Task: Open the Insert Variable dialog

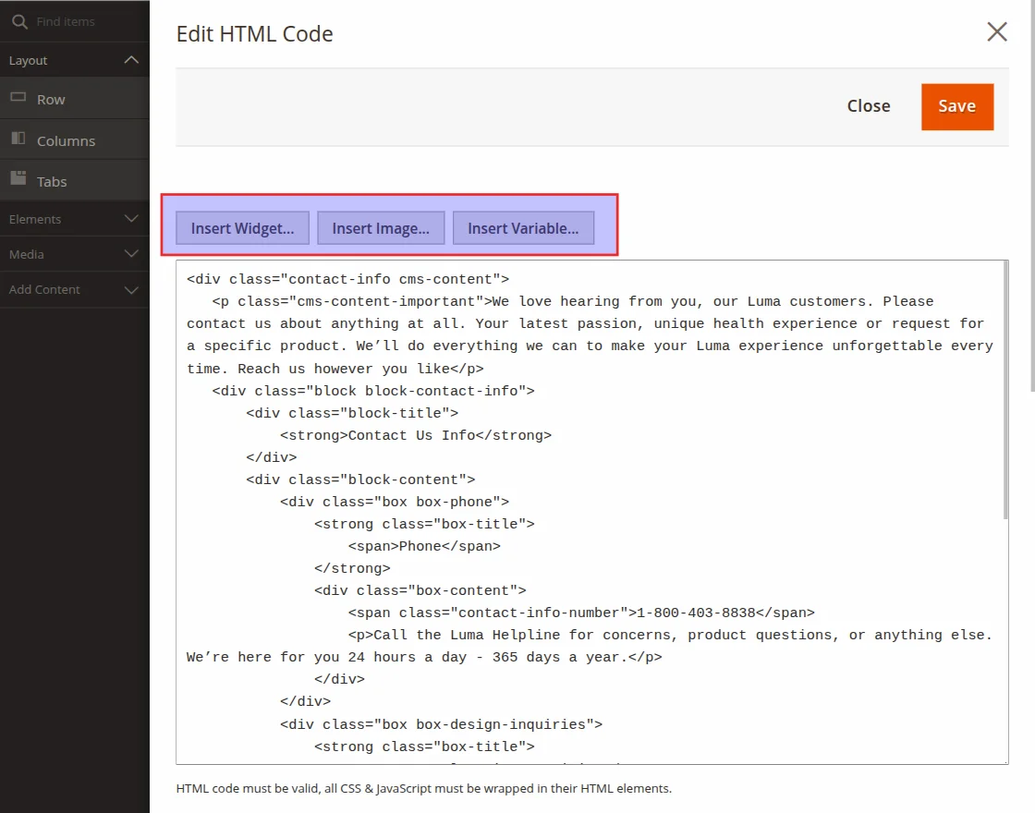Action: click(523, 227)
